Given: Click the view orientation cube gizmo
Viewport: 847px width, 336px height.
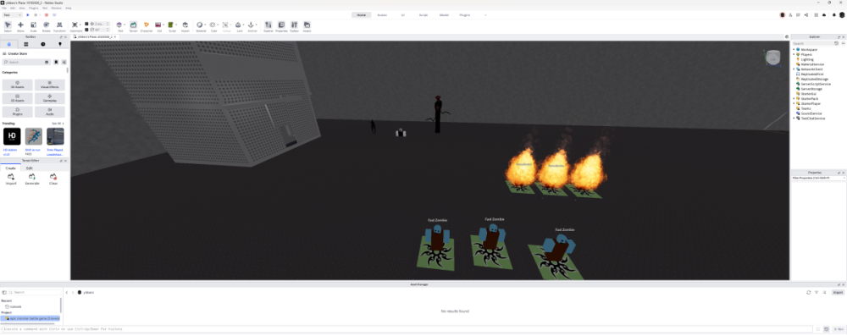Looking at the screenshot, I should (773, 58).
